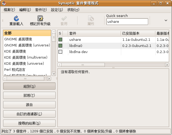Sort by the 已安裝版本 column header
The width and height of the screenshot is (172, 135).
click(138, 33)
